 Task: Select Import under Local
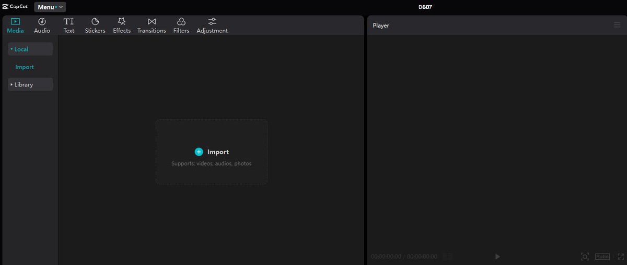[25, 67]
